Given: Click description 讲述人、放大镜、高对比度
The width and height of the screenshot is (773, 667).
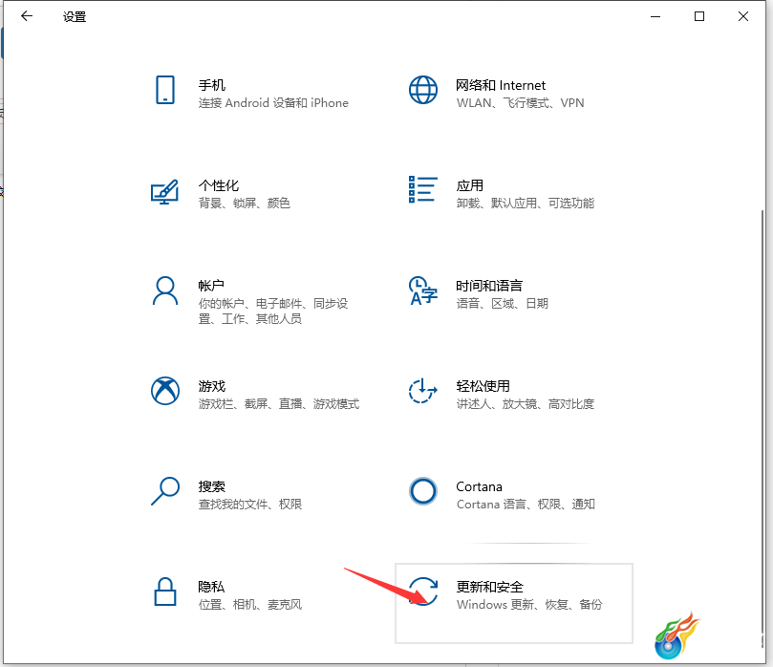Looking at the screenshot, I should [525, 404].
